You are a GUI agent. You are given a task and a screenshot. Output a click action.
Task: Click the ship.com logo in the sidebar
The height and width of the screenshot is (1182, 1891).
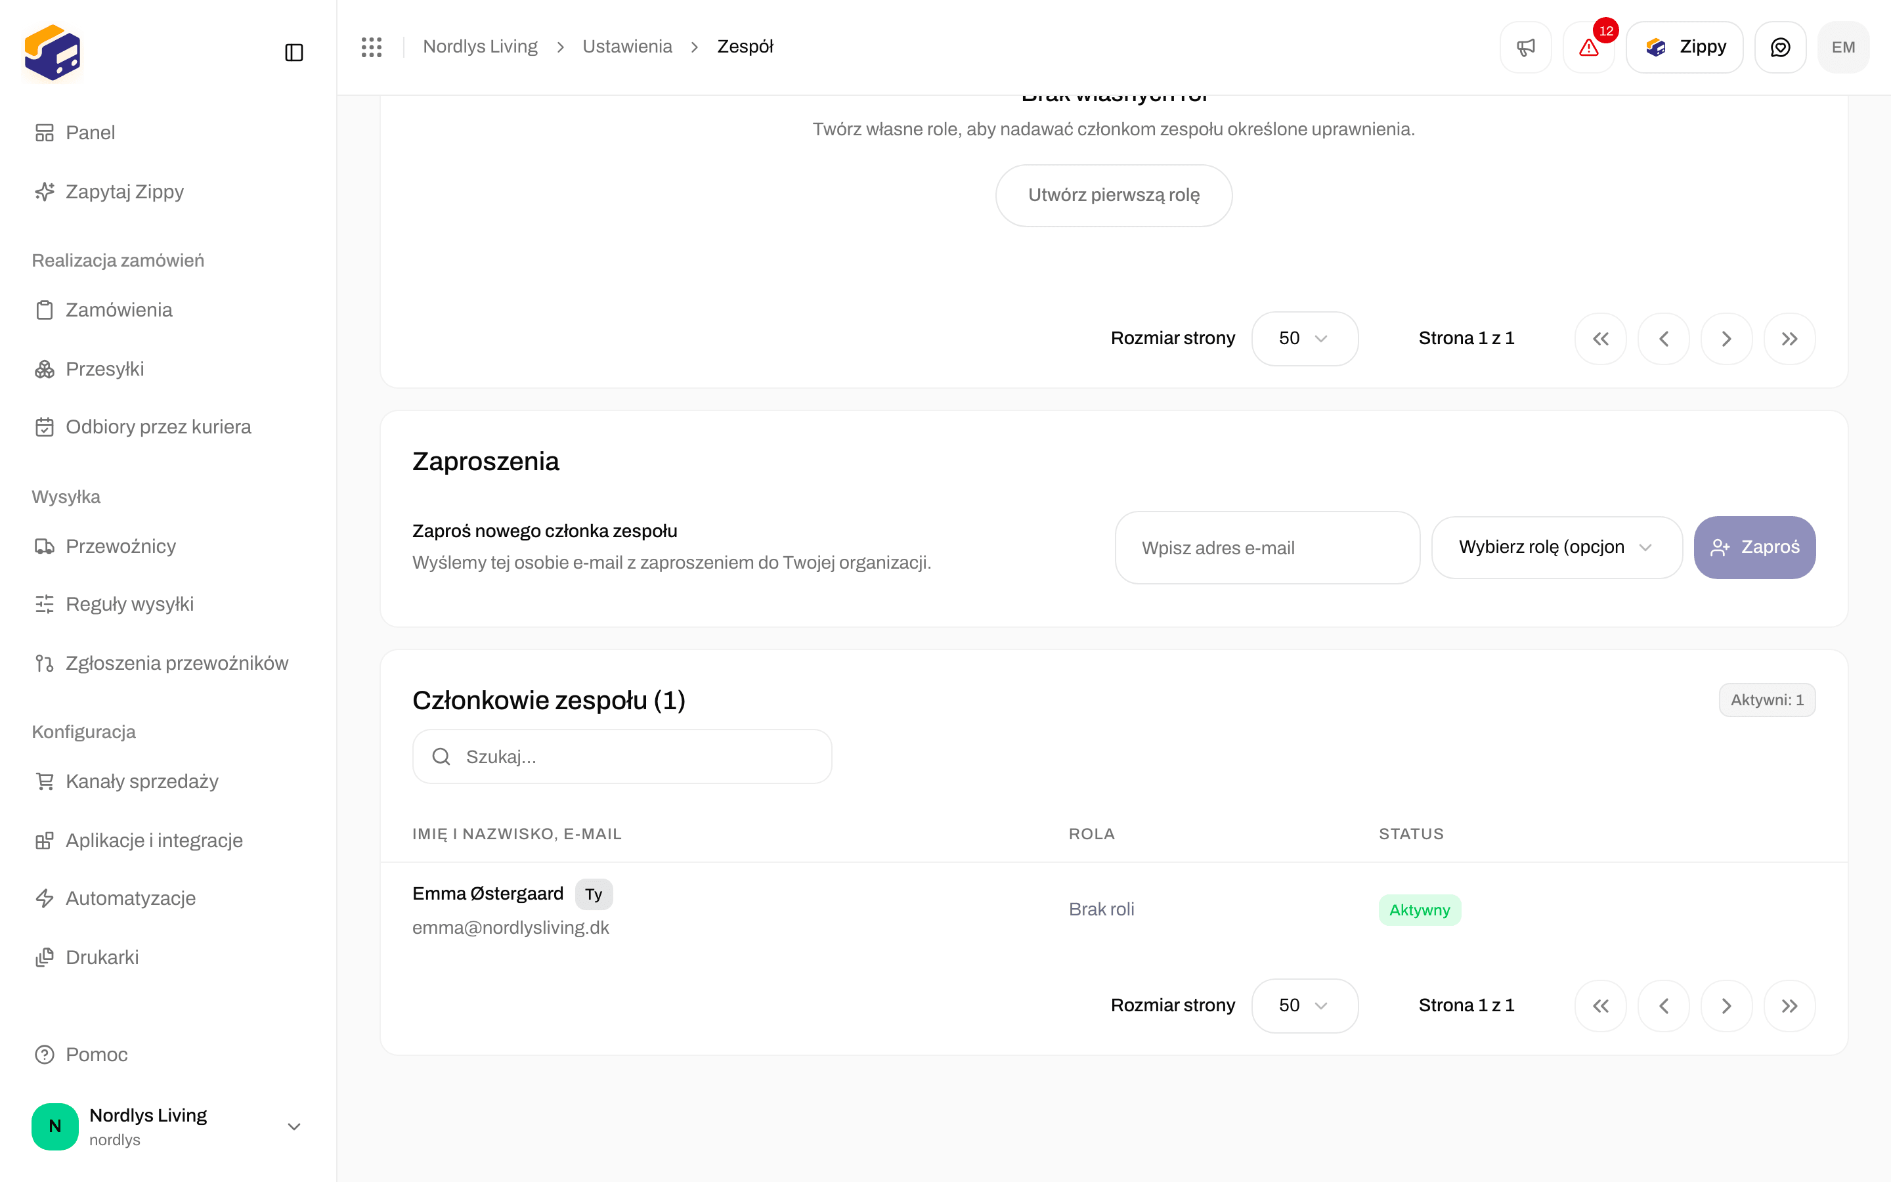point(53,53)
